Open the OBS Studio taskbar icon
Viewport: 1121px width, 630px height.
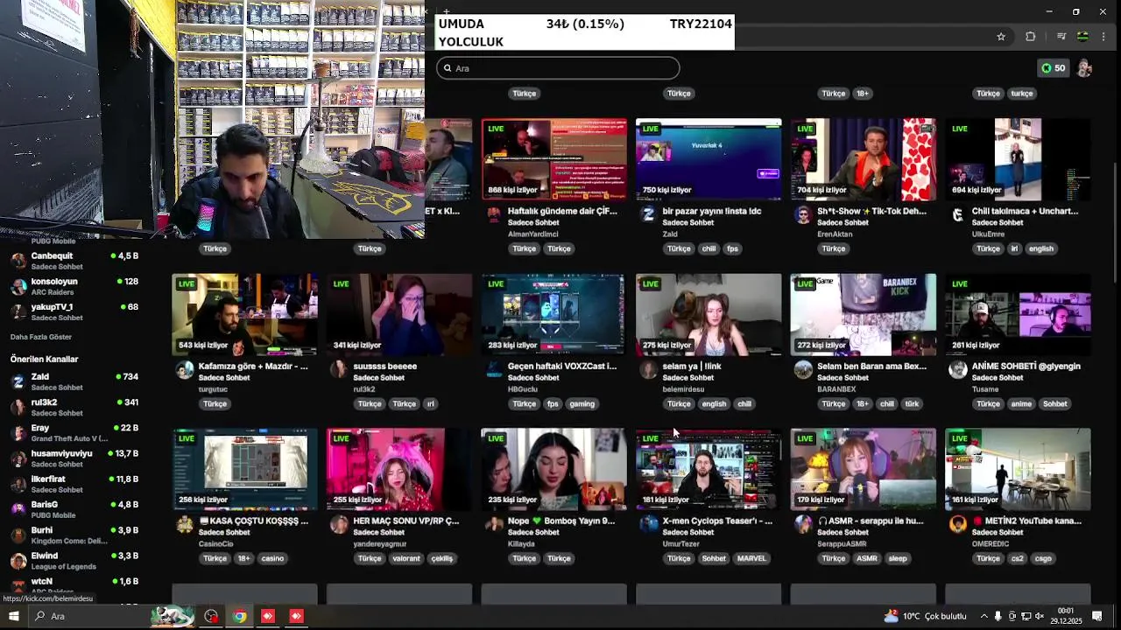click(x=211, y=616)
